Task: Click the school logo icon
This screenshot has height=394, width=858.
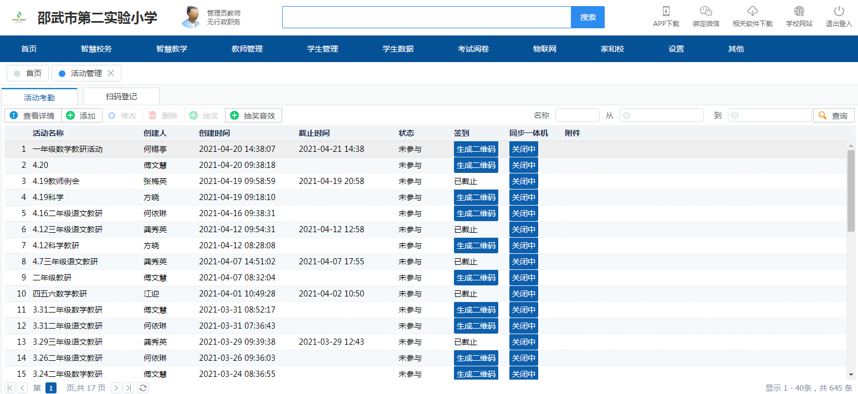Action: 19,17
